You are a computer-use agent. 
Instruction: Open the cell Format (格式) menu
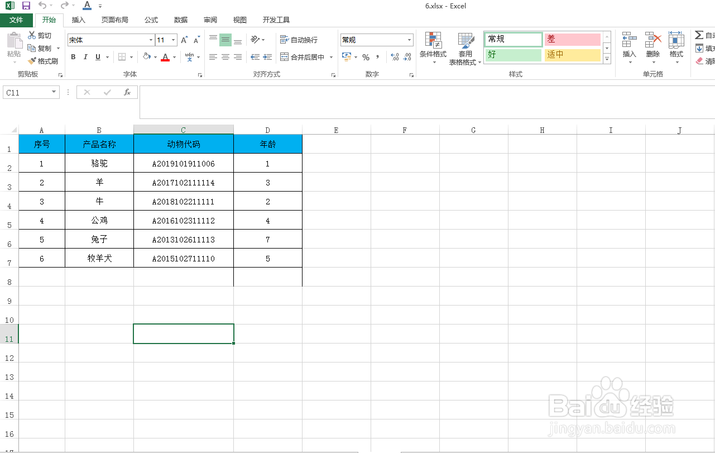pos(676,47)
